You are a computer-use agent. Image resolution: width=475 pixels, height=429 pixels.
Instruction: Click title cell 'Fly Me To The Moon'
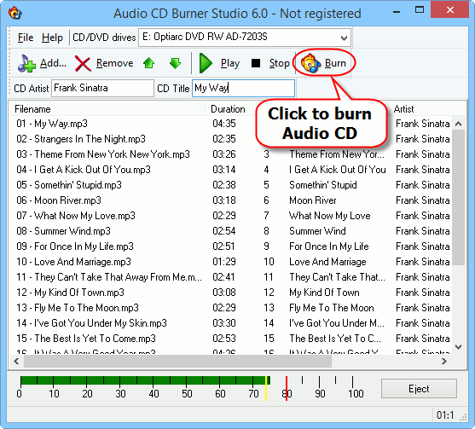click(332, 308)
